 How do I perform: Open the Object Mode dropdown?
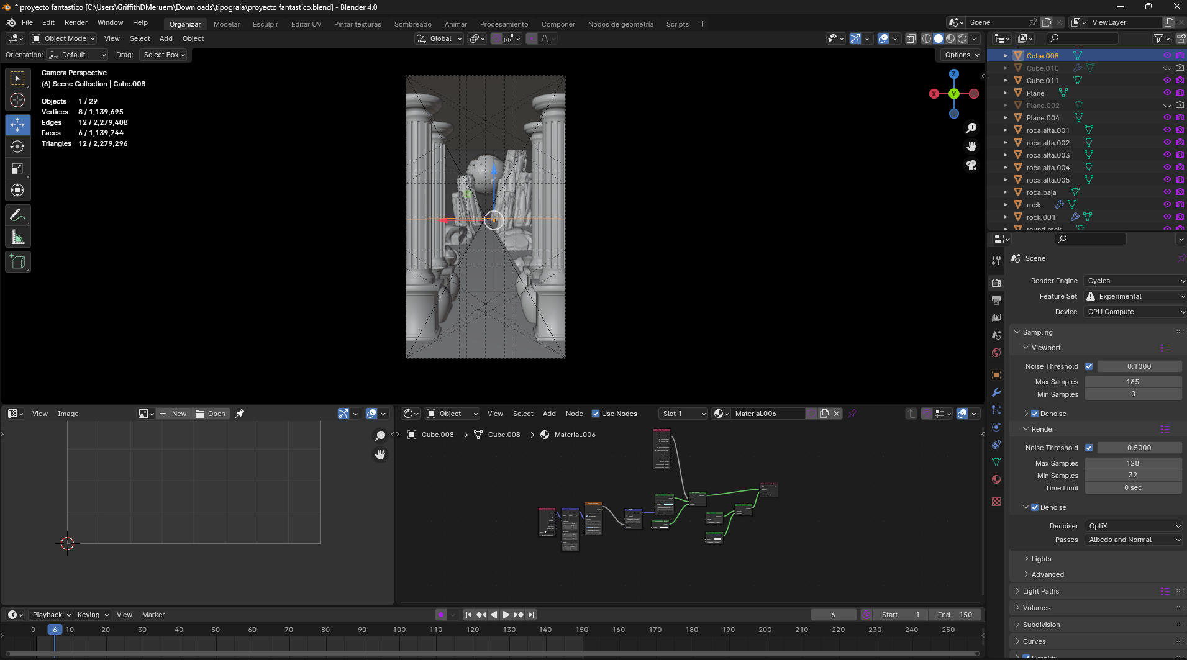click(63, 38)
